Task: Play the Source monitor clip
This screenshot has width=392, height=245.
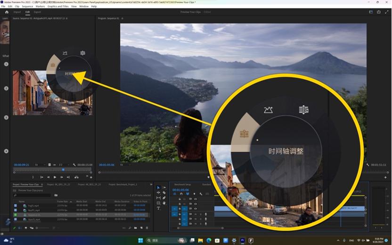Action: point(55,177)
